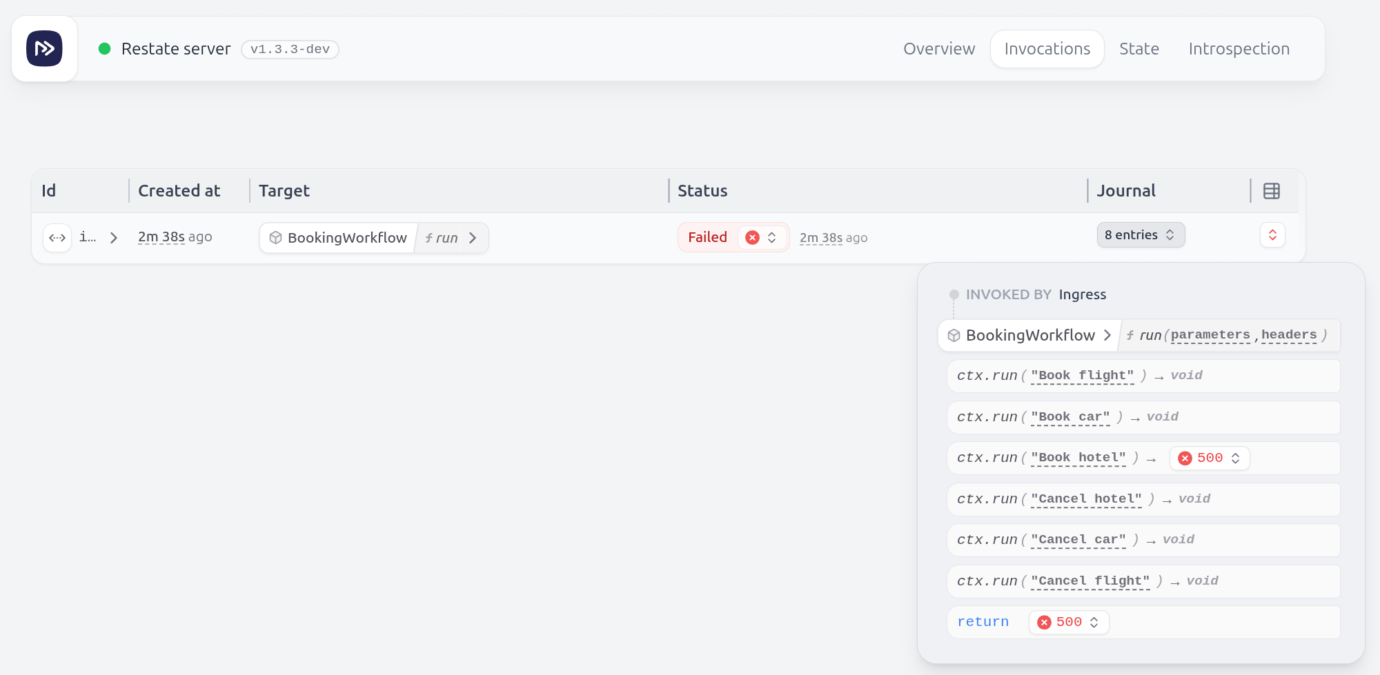The height and width of the screenshot is (675, 1380).
Task: Expand the return 500 error details
Action: coord(1094,623)
